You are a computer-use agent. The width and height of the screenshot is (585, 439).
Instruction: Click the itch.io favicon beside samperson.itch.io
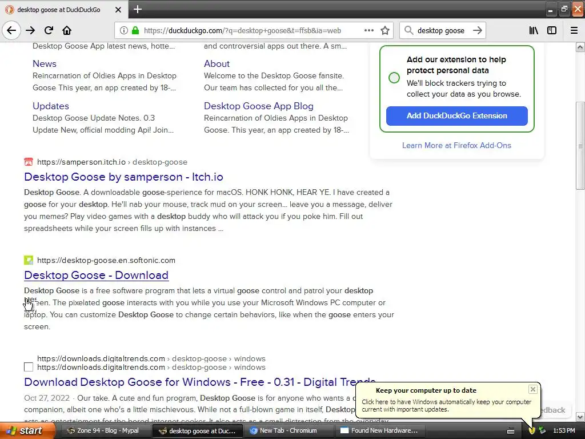(29, 162)
